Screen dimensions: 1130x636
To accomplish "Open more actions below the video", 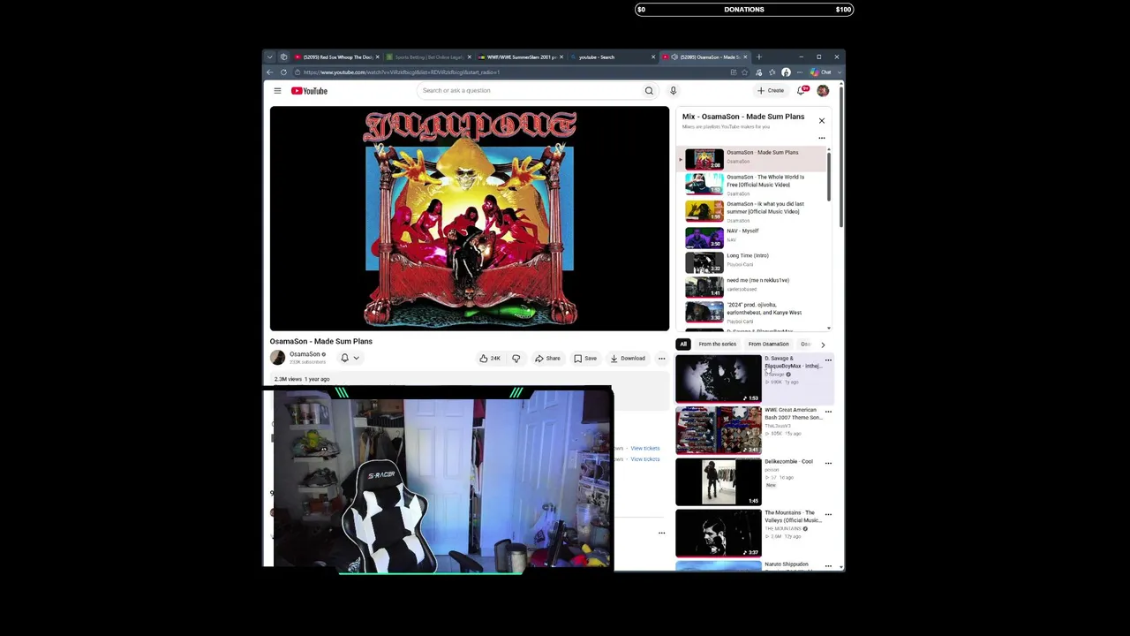I will (x=661, y=358).
